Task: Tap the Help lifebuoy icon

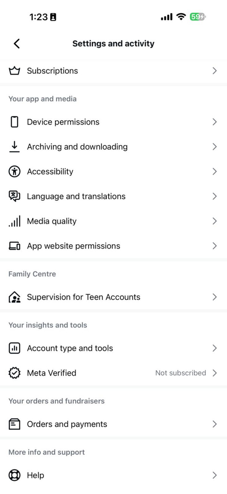Action: 14,475
